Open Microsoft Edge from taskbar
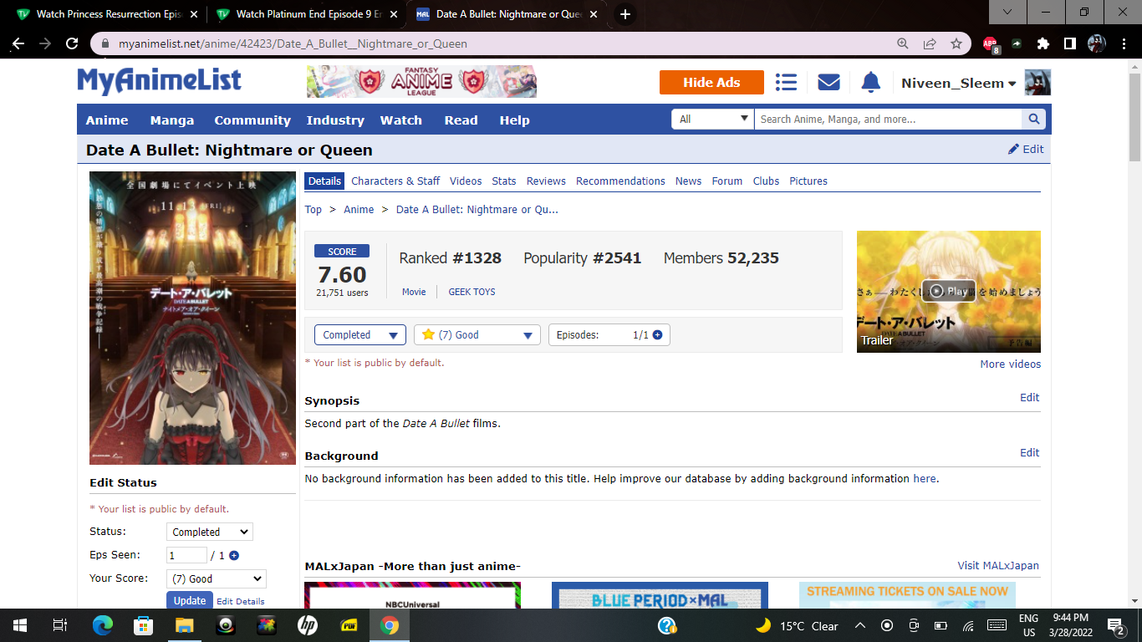The width and height of the screenshot is (1142, 642). 102,625
